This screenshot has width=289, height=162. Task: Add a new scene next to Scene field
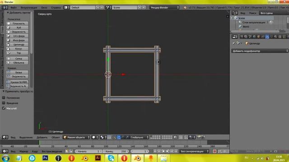140,8
